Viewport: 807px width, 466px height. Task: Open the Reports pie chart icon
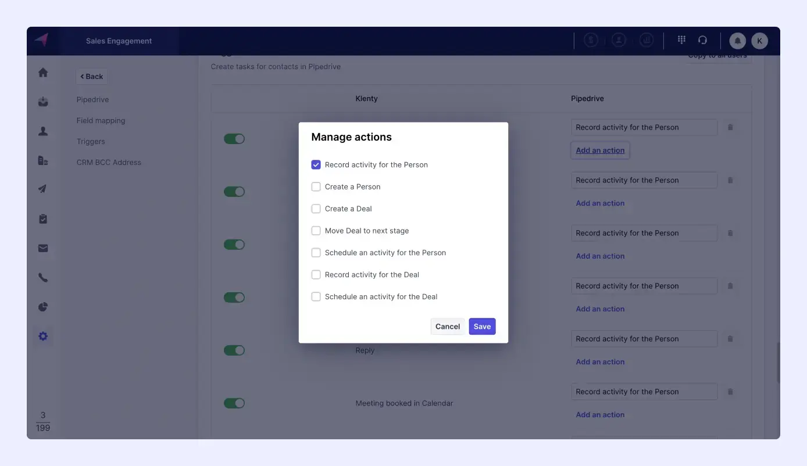click(x=43, y=307)
